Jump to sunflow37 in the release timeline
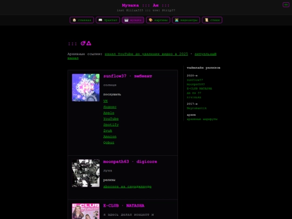This screenshot has width=292, height=219. pyautogui.click(x=195, y=80)
